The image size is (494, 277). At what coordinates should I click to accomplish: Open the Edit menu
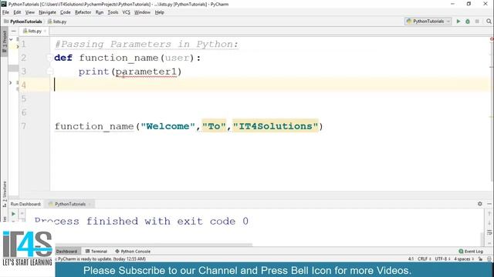pos(17,12)
